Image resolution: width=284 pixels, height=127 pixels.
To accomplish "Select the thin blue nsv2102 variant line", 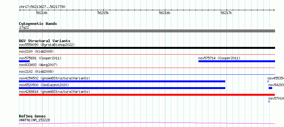I will coord(147,74).
